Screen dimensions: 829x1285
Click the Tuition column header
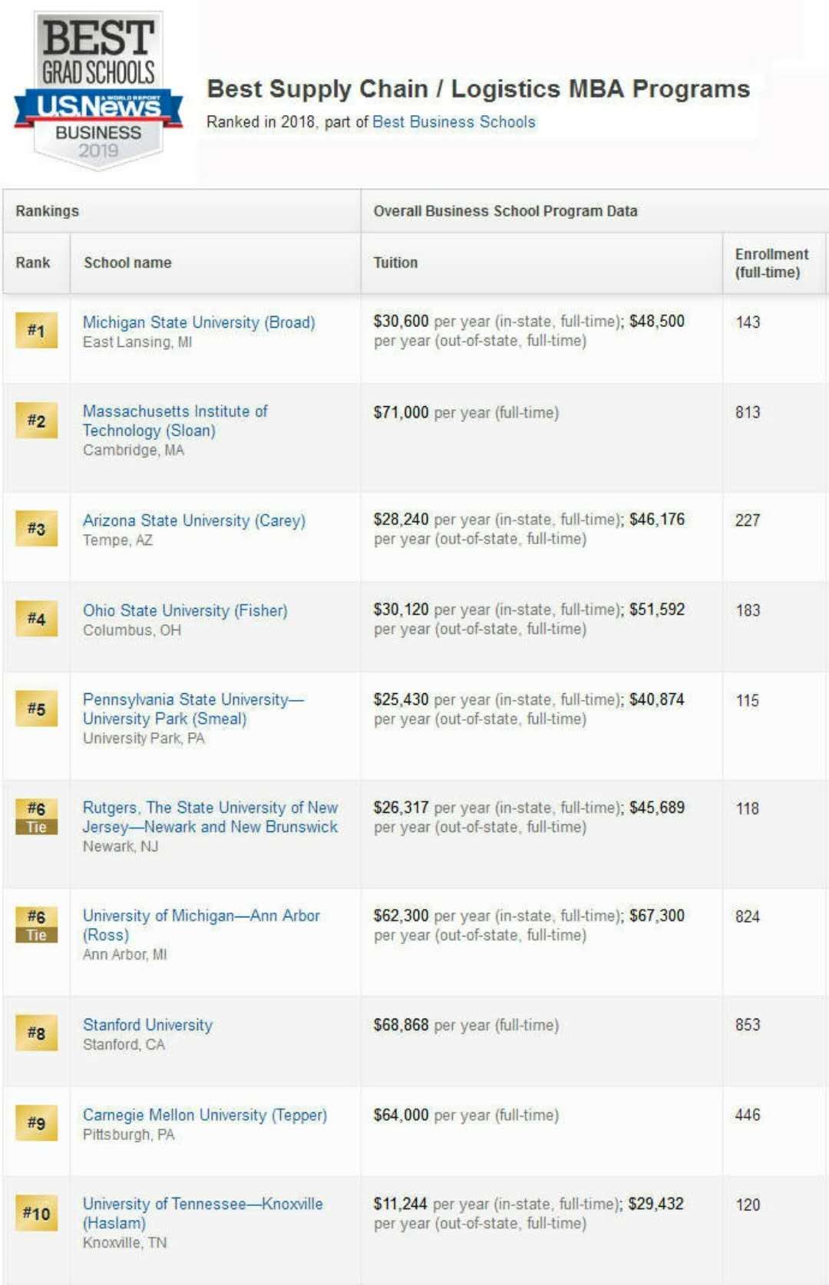click(395, 263)
